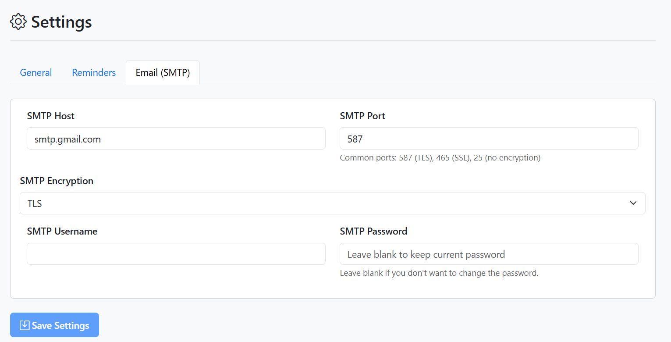Click the SMTP Encryption label

[57, 181]
